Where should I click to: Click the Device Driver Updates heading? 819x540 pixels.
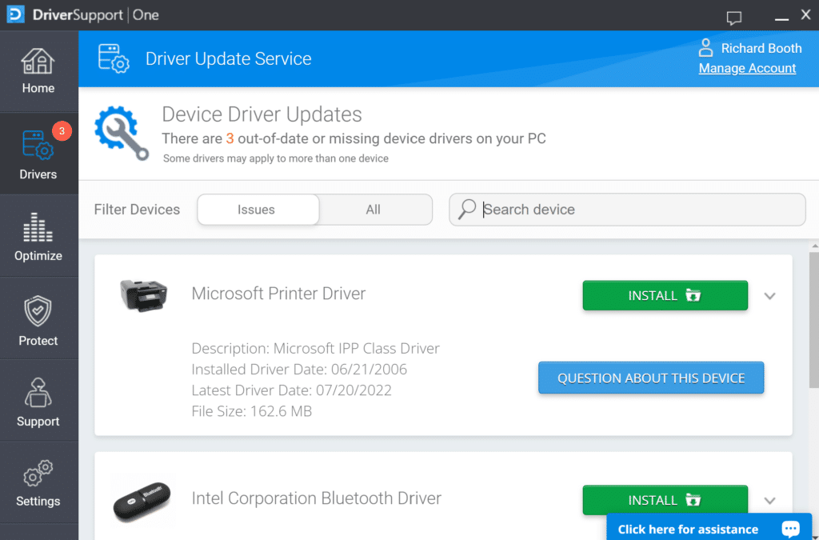point(262,114)
